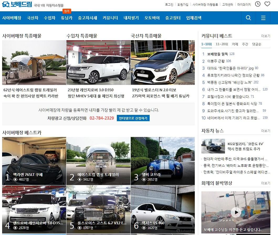Click caption 보배에 고수님들 의견좀 듣고 싶습니다
The image size is (278, 235).
tap(232, 230)
